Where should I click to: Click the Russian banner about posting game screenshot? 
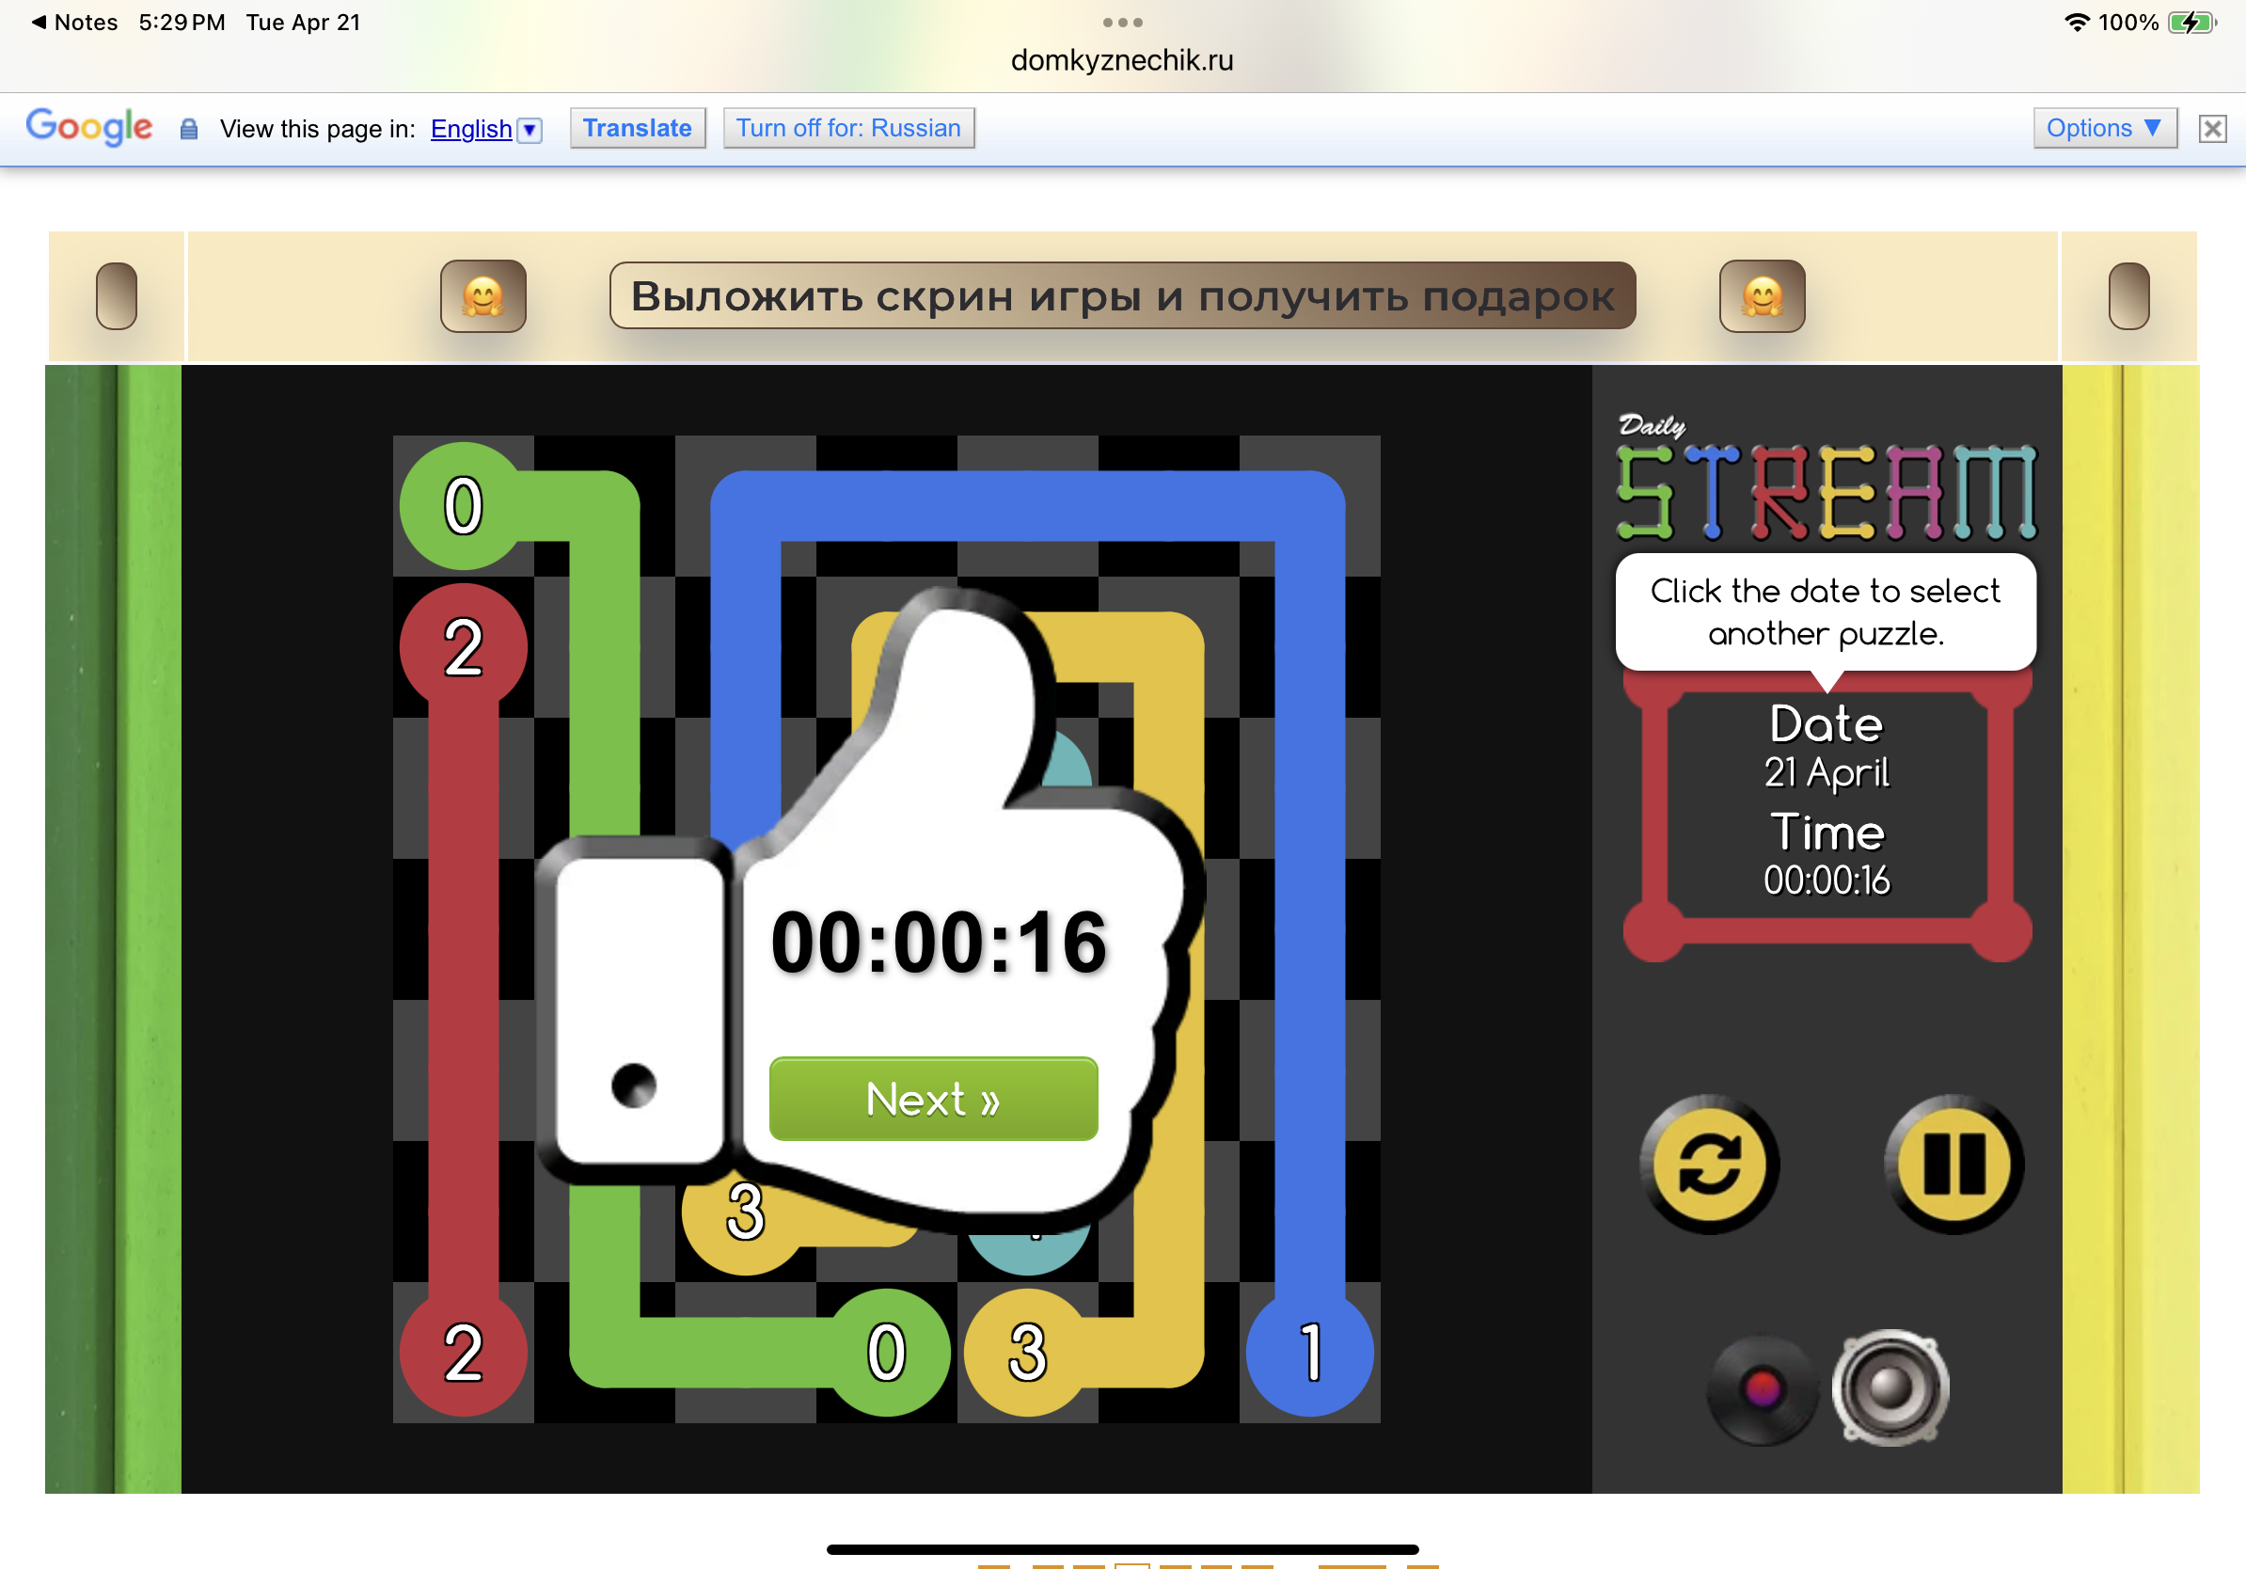(1122, 296)
